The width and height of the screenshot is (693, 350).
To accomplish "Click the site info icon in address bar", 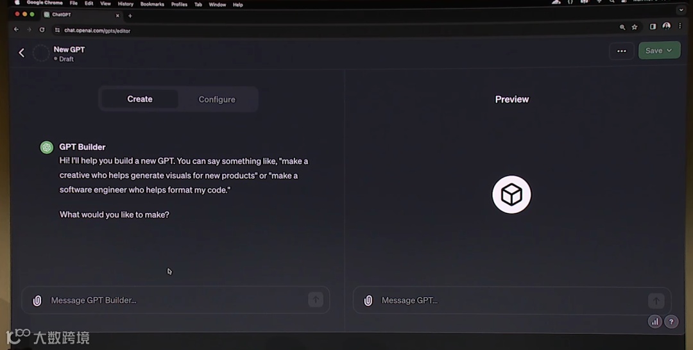I will tap(57, 30).
